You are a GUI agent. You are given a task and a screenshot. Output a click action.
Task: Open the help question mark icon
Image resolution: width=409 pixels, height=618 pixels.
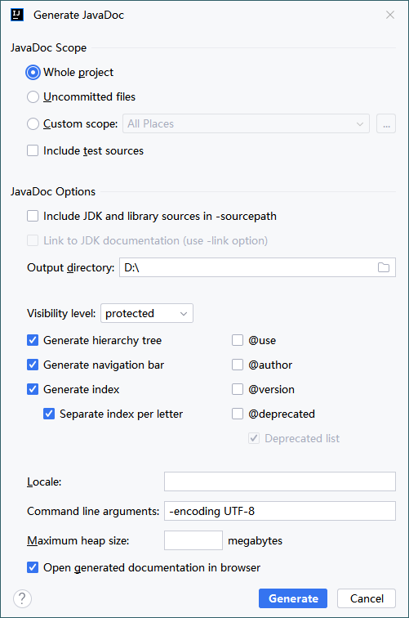coord(22,598)
